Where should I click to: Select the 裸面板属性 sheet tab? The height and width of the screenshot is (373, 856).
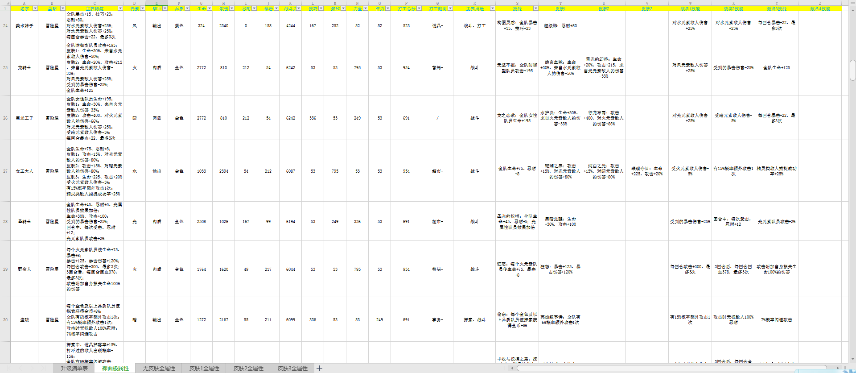115,369
